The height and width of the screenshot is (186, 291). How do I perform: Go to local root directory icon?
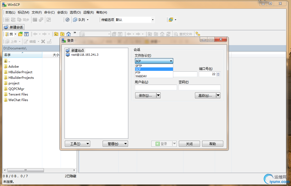[62, 34]
